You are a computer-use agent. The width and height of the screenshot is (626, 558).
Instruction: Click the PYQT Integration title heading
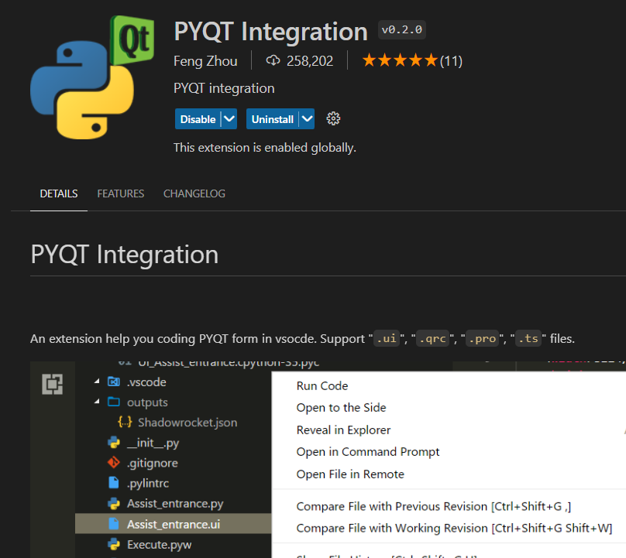pyautogui.click(x=270, y=32)
